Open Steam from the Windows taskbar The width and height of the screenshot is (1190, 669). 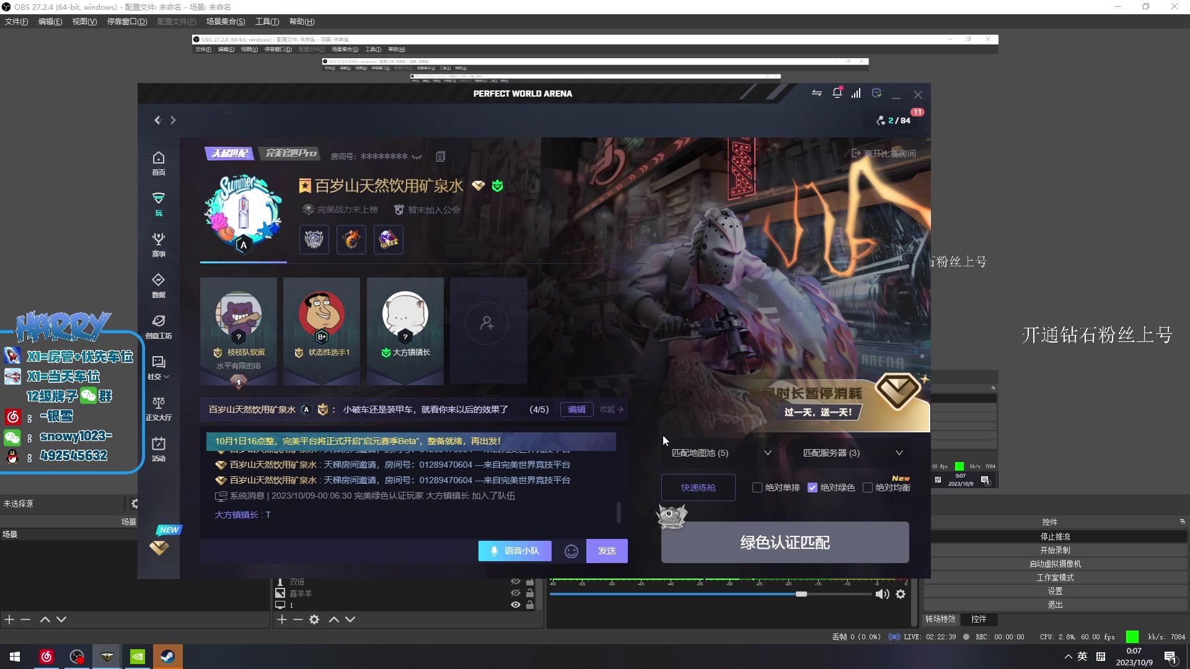168,657
